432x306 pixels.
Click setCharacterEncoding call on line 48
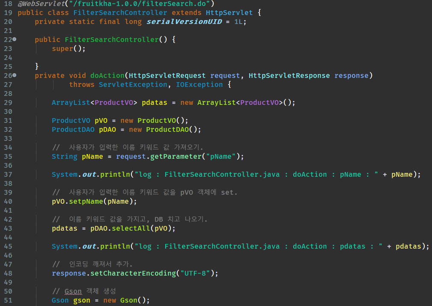point(133,273)
